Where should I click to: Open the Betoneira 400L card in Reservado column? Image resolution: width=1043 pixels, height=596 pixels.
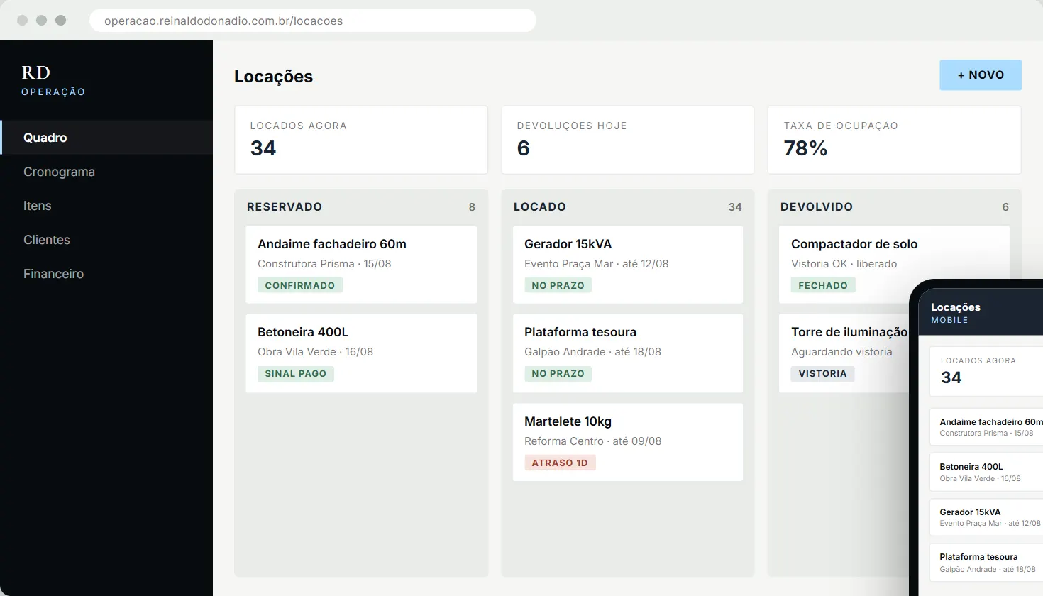coord(361,353)
